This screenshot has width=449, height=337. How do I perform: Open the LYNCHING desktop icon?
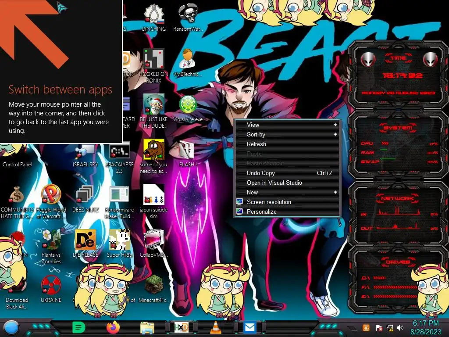[x=154, y=17]
